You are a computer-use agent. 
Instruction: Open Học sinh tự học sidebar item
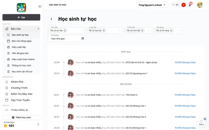(21, 35)
